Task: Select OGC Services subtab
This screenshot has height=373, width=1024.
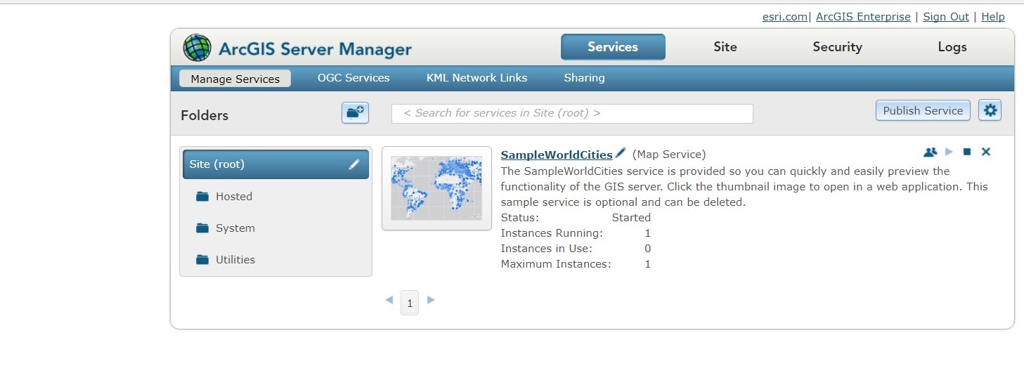Action: (x=354, y=78)
